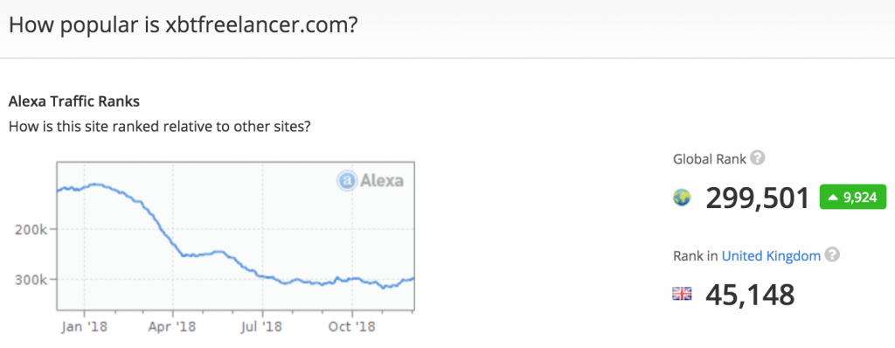Screen dimensions: 895x348
Task: Click the Jul '18 axis label
Action: (x=262, y=327)
